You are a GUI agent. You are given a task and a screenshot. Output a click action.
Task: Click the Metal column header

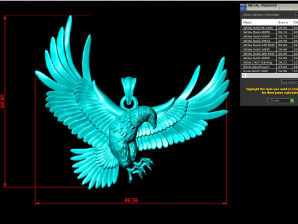click(259, 22)
